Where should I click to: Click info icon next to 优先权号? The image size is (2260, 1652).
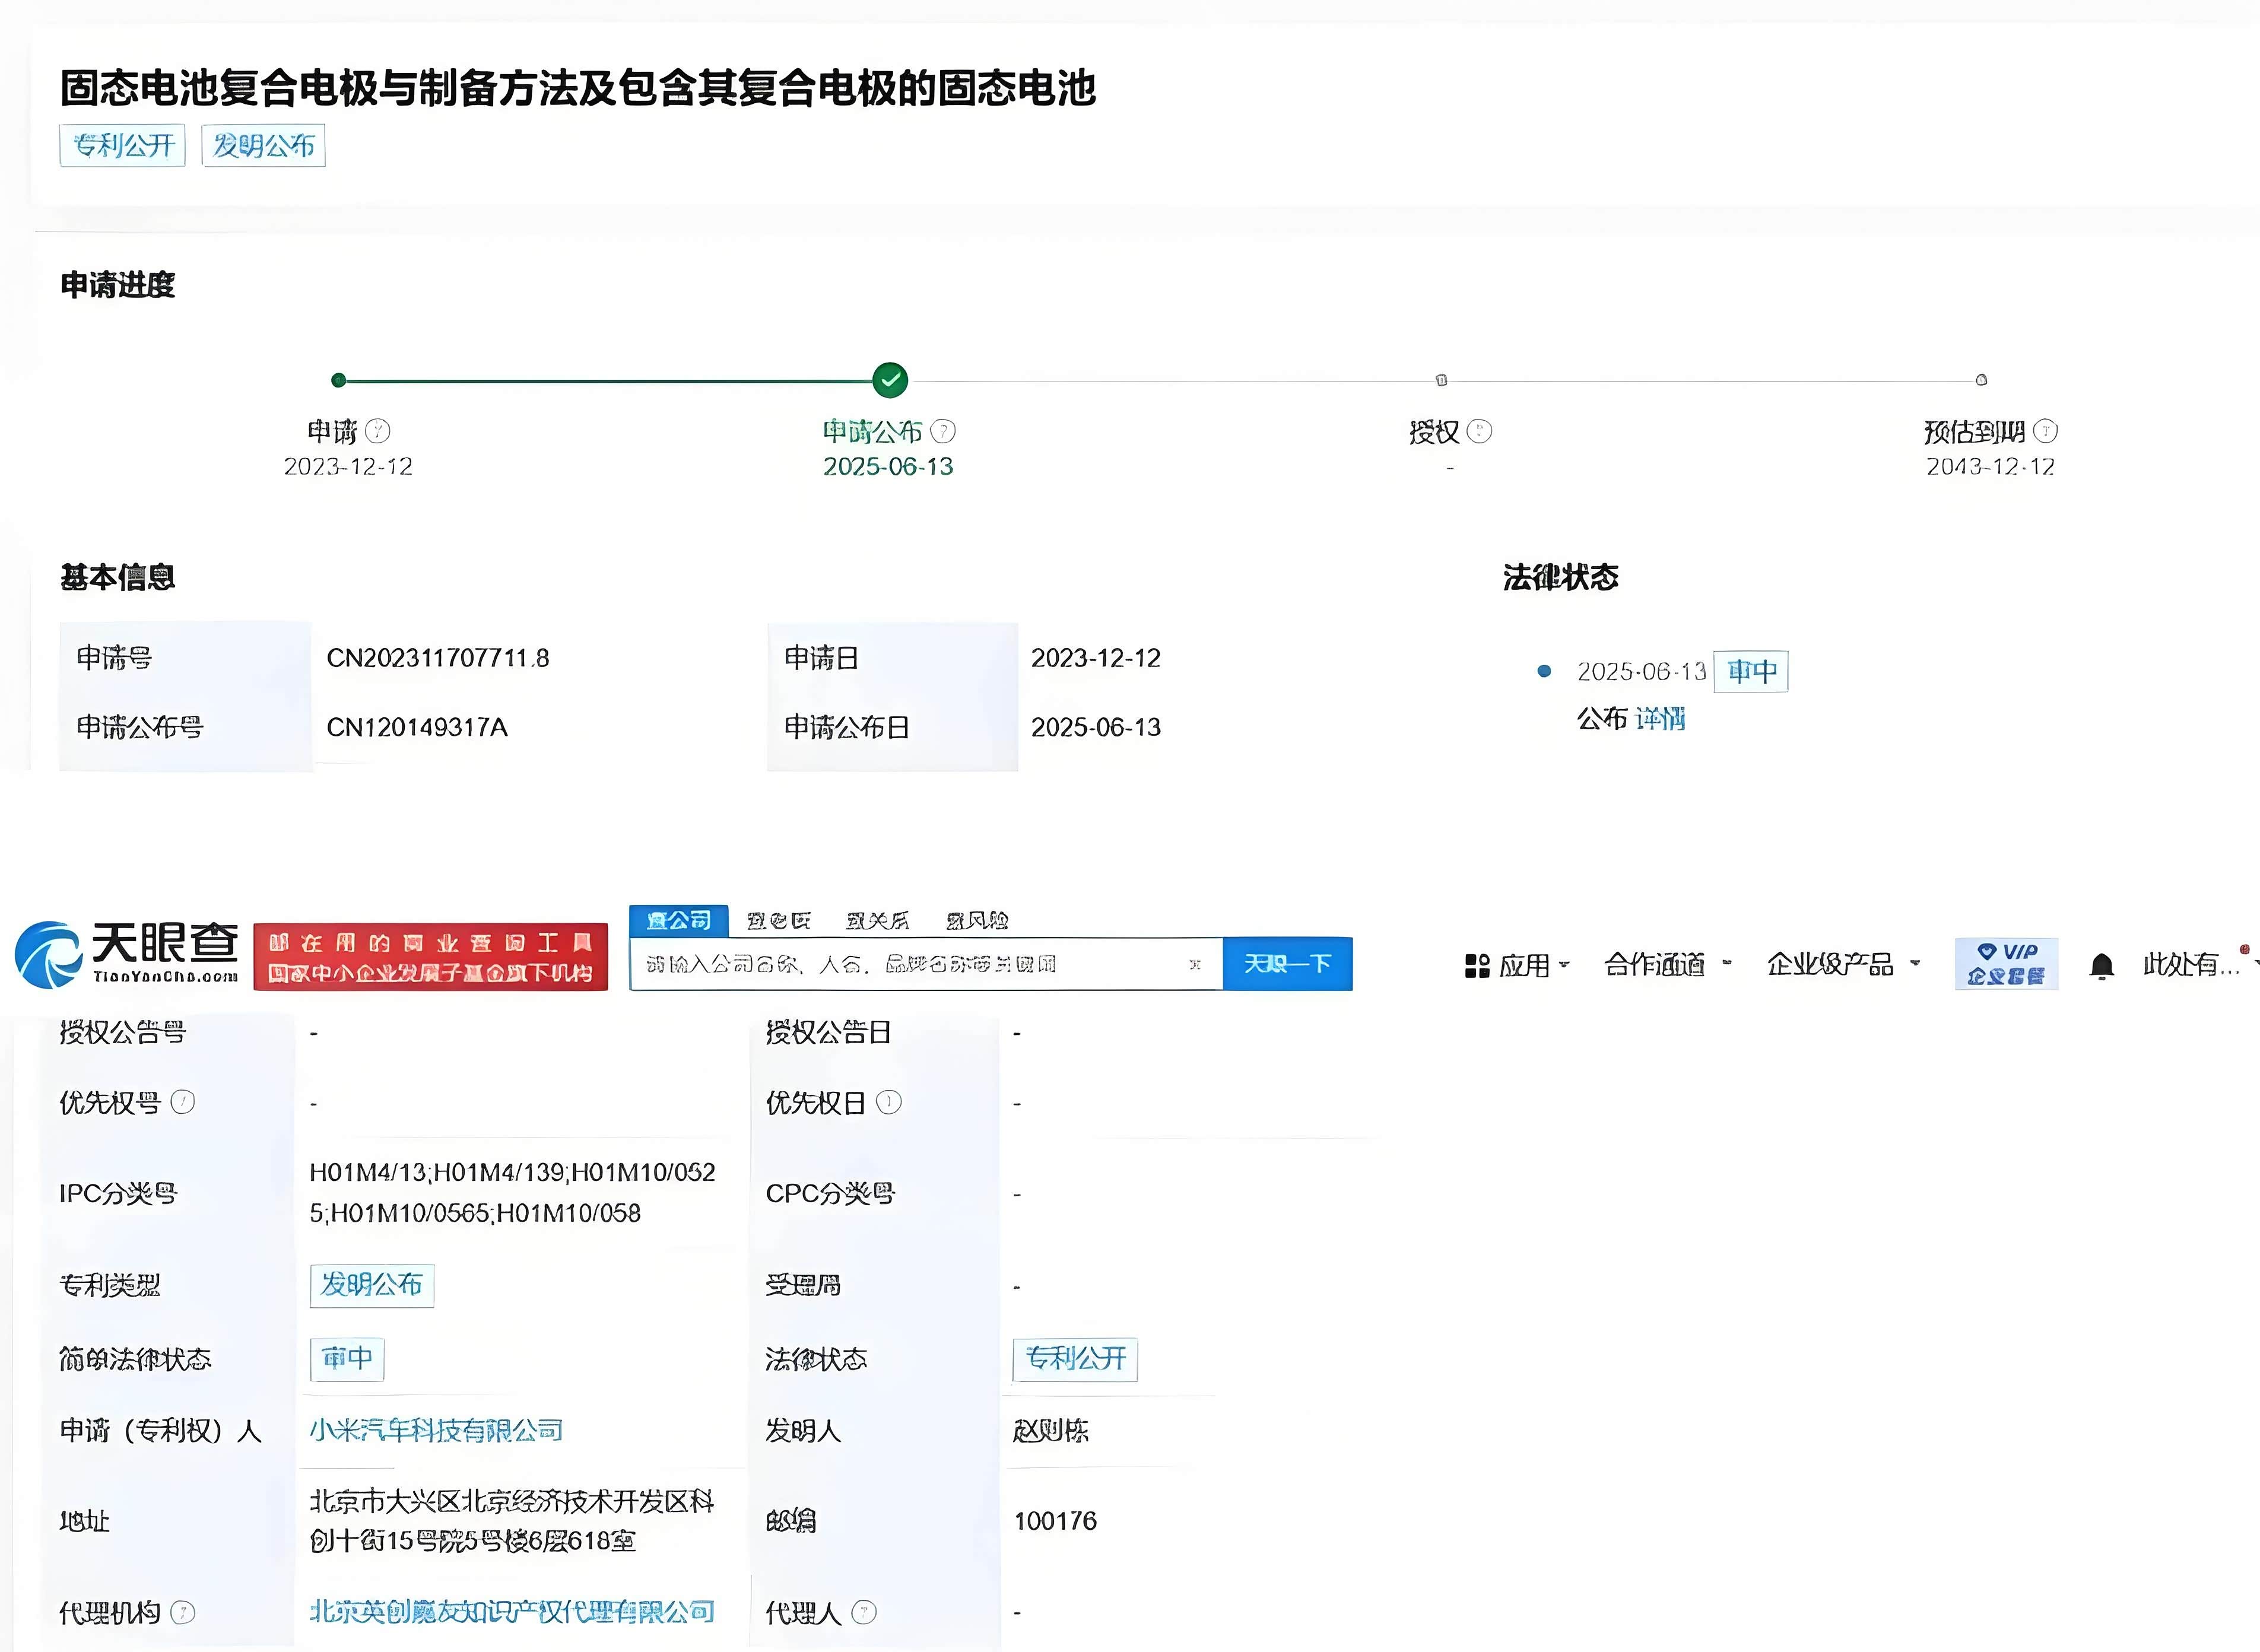coord(183,1102)
